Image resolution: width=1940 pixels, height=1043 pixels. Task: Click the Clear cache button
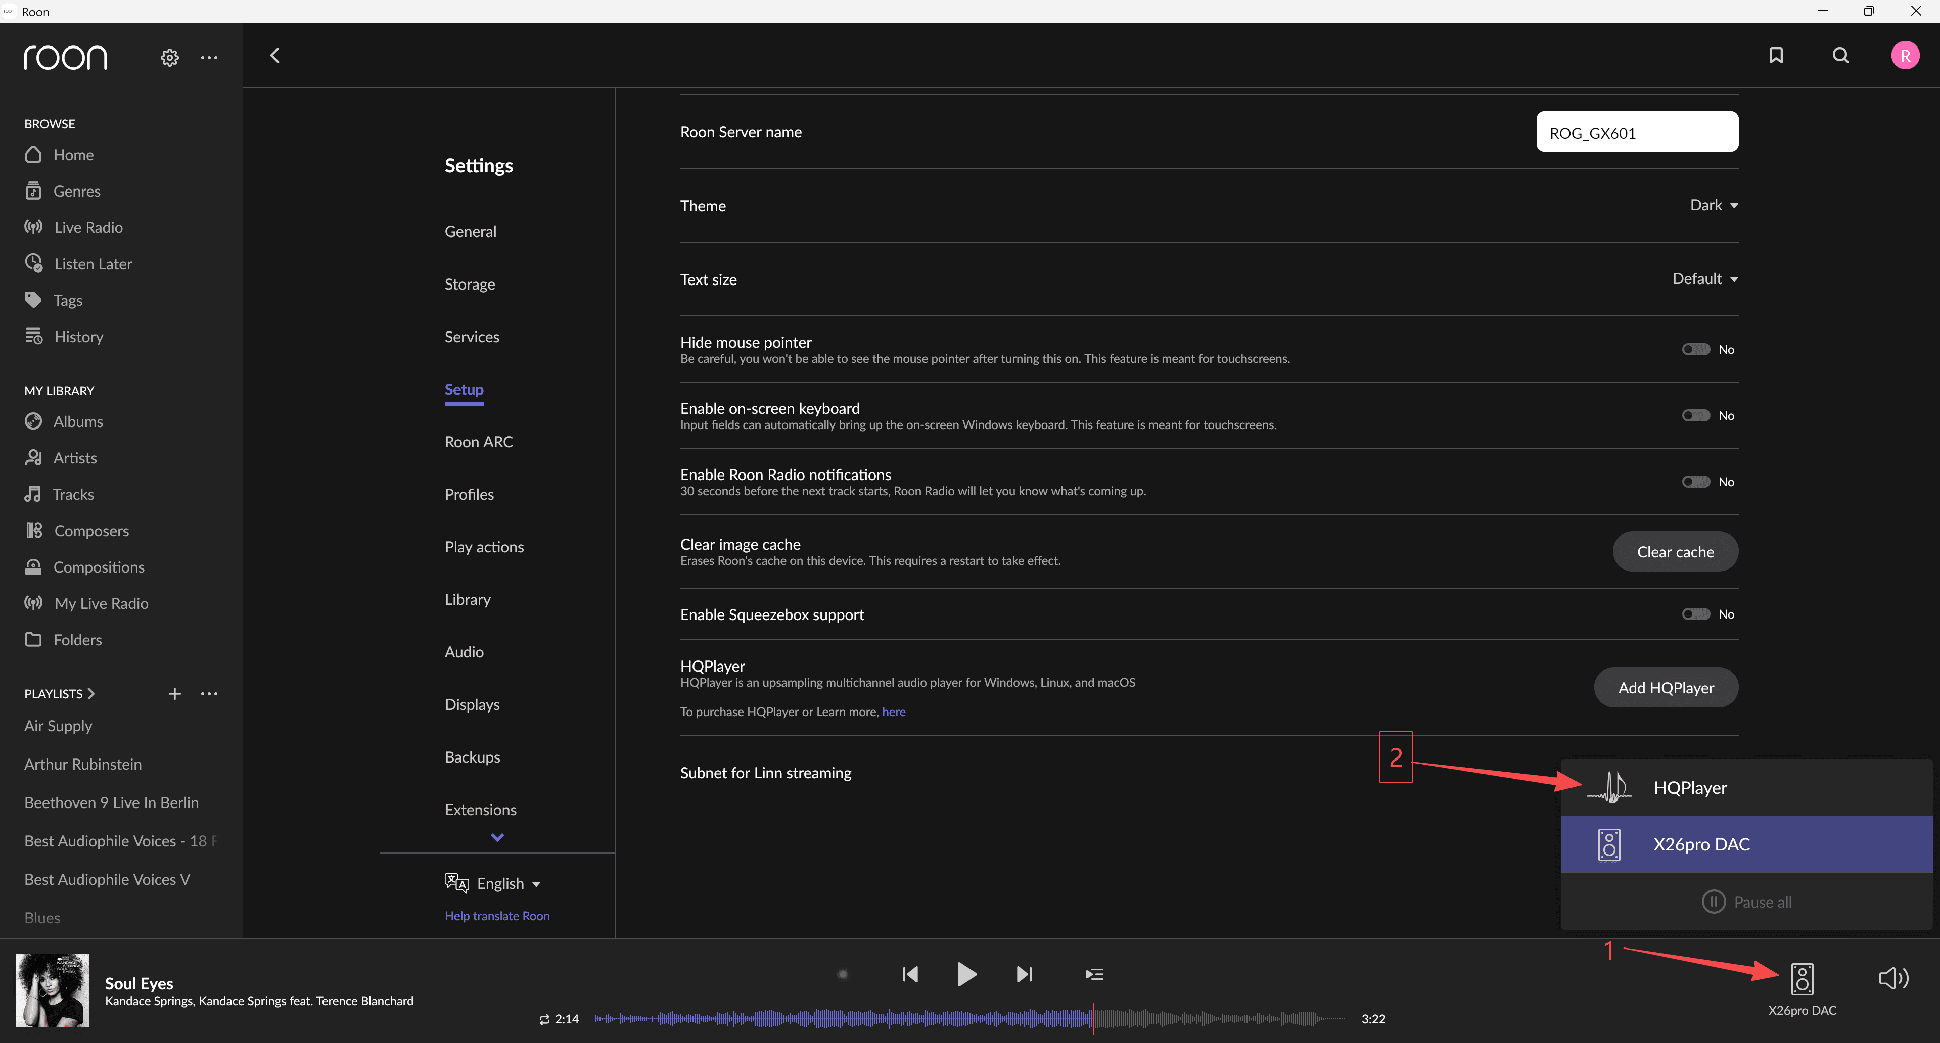1675,551
